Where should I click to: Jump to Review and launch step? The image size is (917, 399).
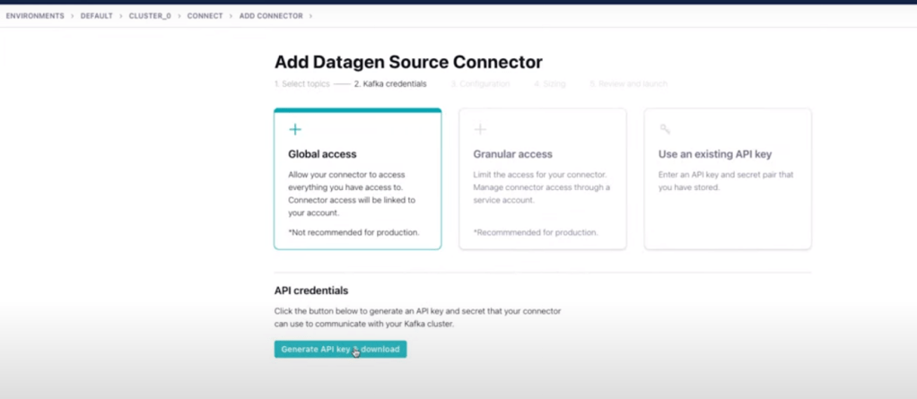tap(628, 84)
